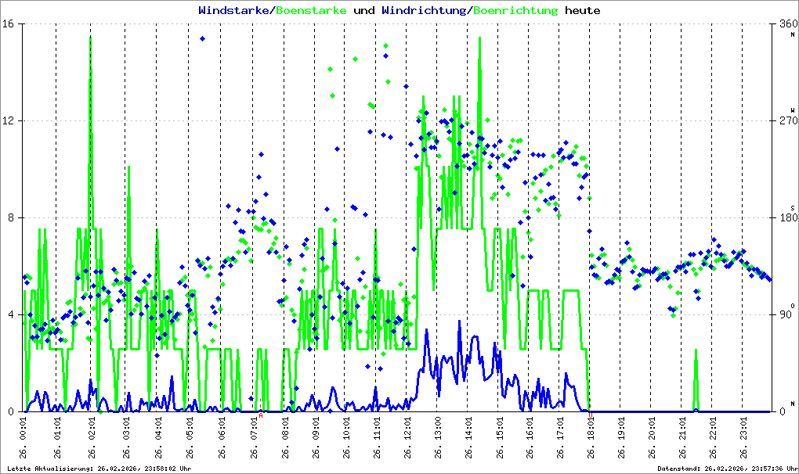Click the right axis value 270
This screenshot has width=799, height=474.
click(x=788, y=120)
